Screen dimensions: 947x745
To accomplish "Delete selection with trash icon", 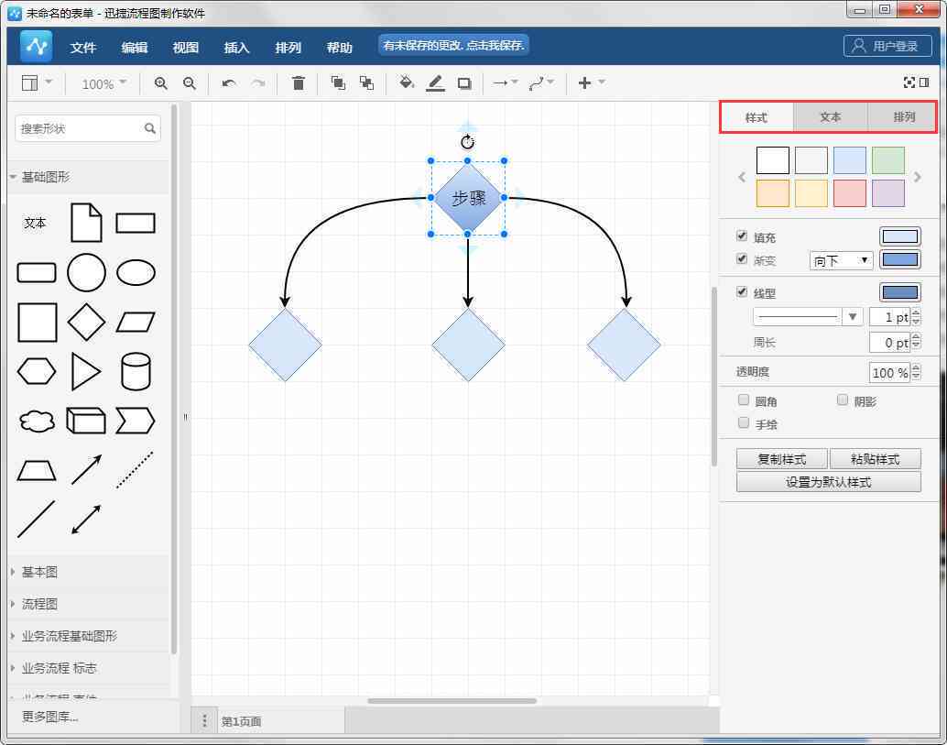I will (299, 82).
